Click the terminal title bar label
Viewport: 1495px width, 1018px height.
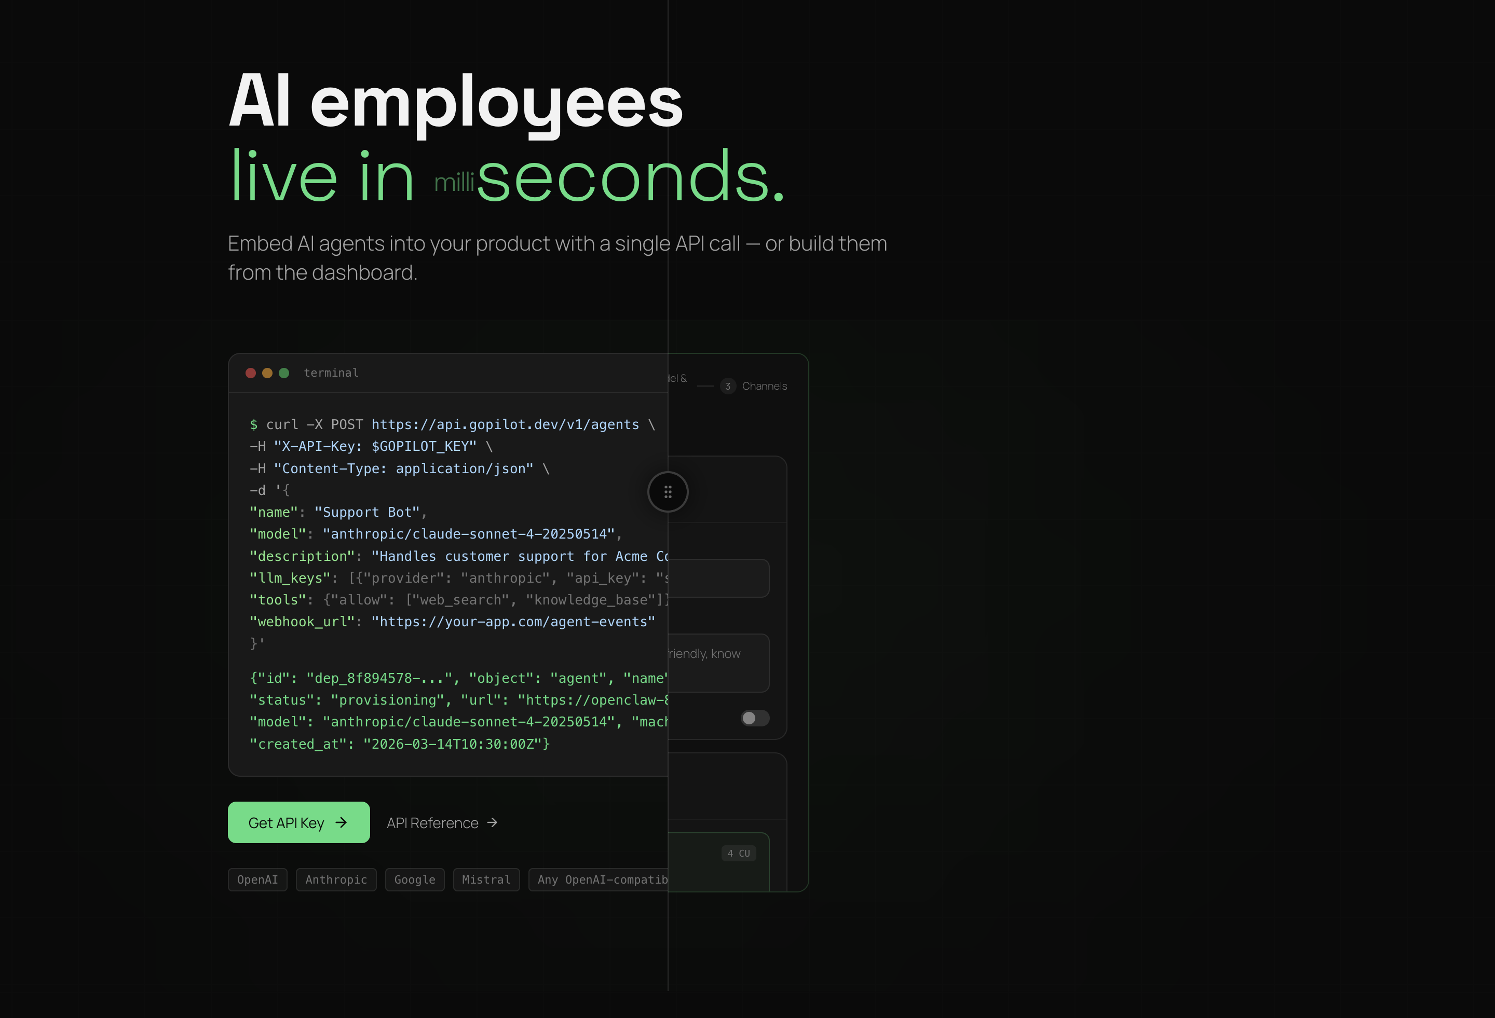[x=331, y=373]
